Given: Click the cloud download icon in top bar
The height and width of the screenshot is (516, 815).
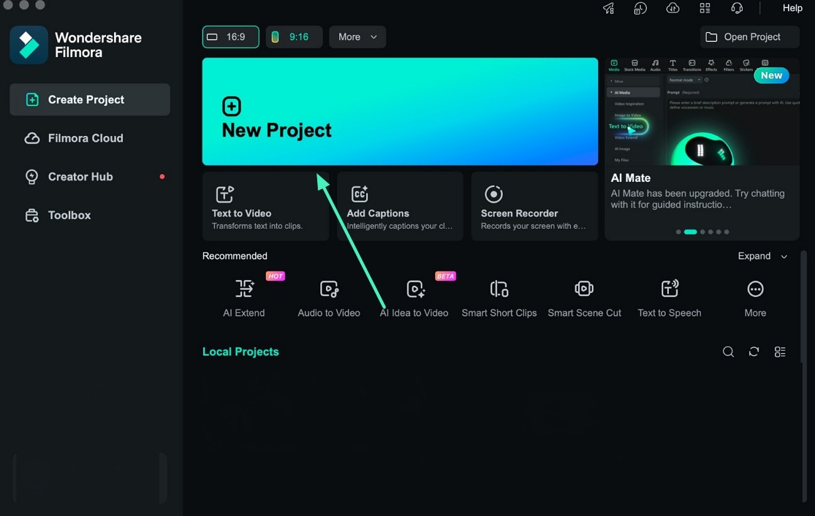Looking at the screenshot, I should pyautogui.click(x=673, y=8).
